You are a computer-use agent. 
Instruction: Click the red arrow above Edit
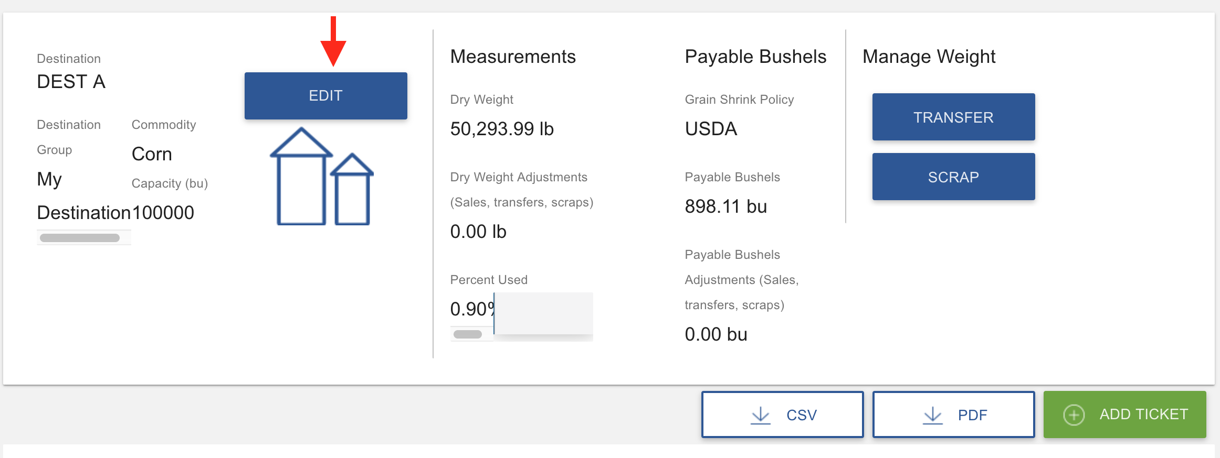[333, 41]
